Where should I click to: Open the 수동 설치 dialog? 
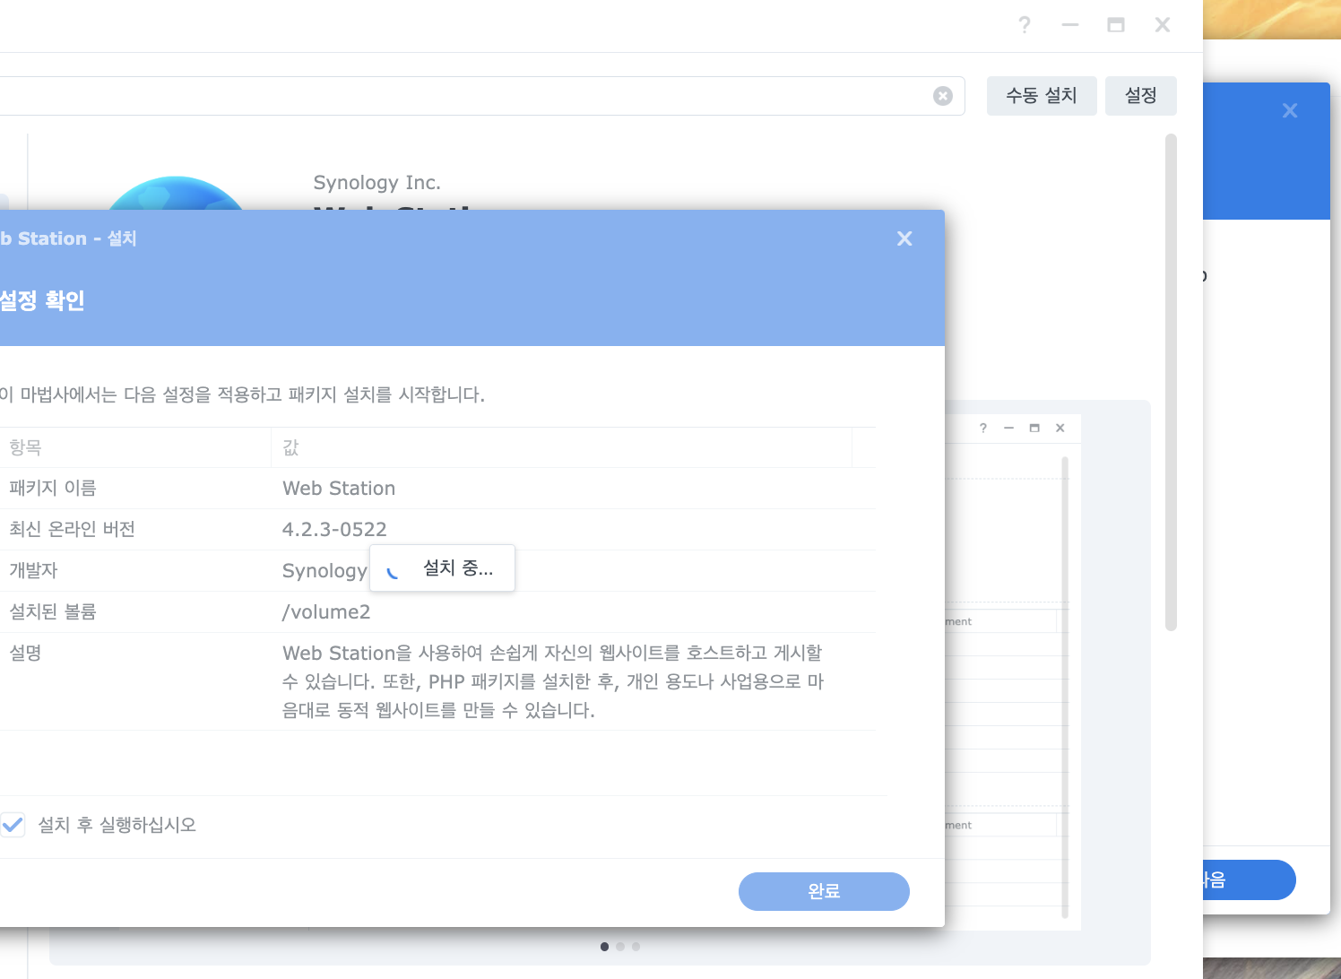[1042, 96]
